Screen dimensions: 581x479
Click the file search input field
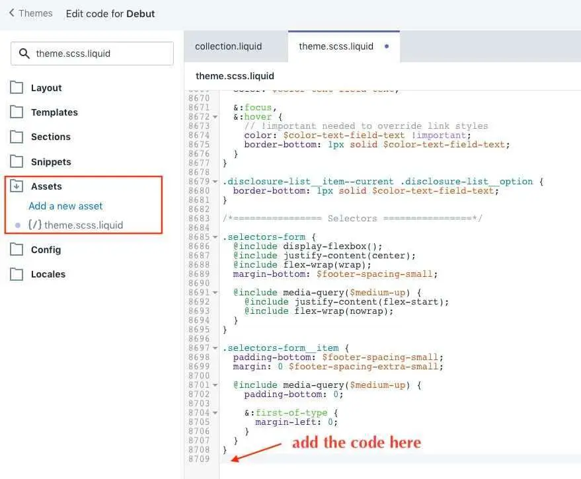pos(99,54)
